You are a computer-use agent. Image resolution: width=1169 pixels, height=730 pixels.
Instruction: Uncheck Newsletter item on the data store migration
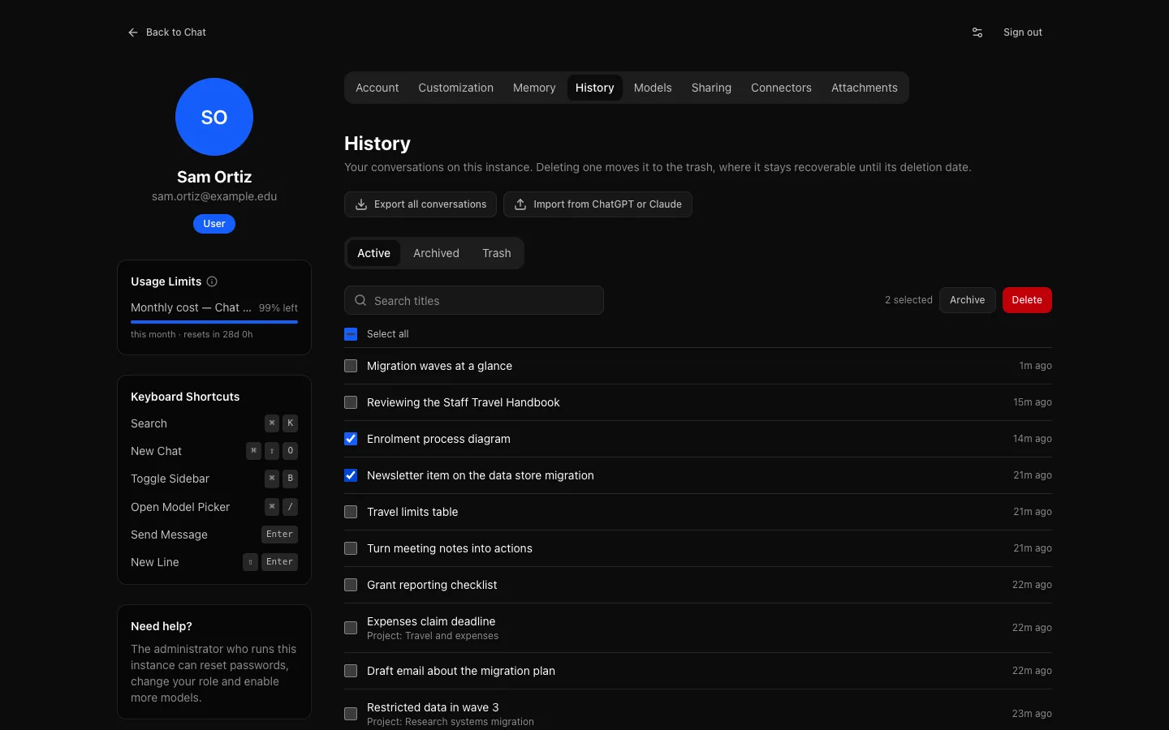351,475
